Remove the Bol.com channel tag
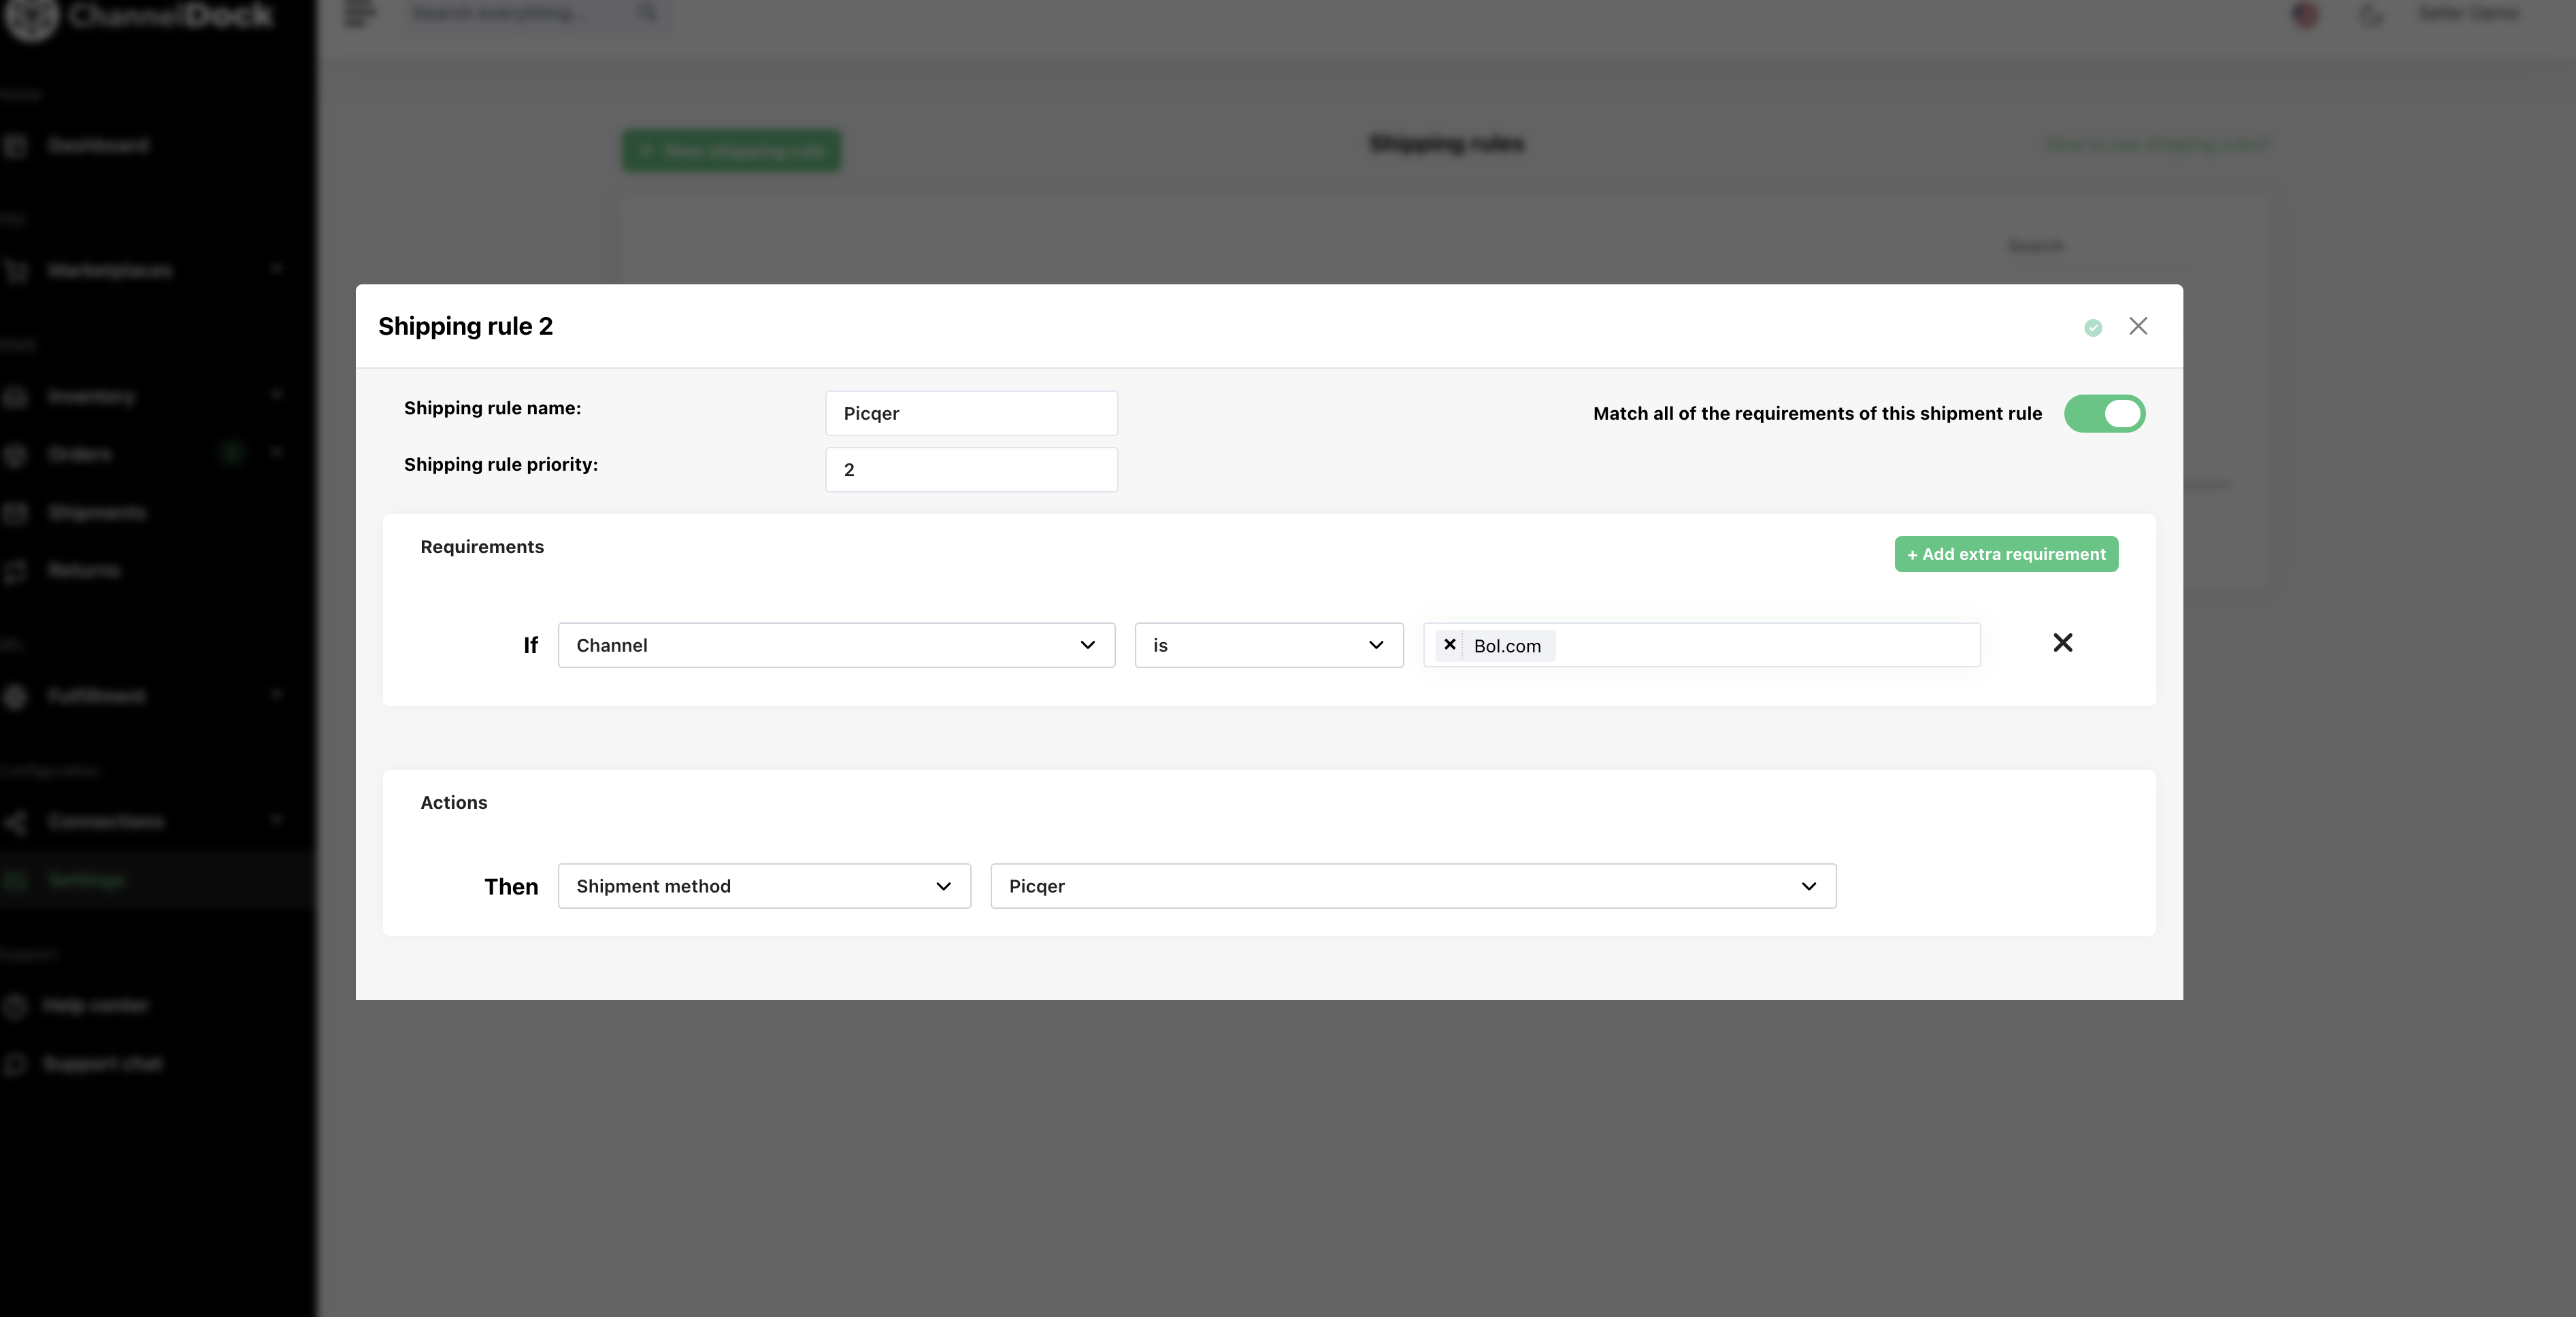This screenshot has width=2576, height=1317. click(x=1449, y=645)
